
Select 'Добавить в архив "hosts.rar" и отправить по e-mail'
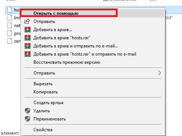(x=93, y=54)
